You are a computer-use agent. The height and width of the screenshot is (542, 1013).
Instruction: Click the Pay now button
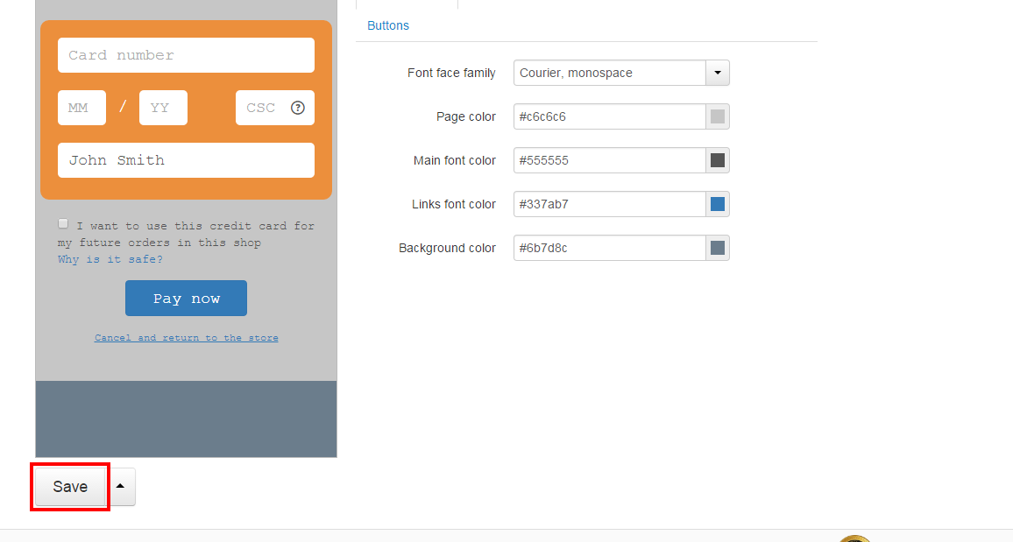point(186,298)
